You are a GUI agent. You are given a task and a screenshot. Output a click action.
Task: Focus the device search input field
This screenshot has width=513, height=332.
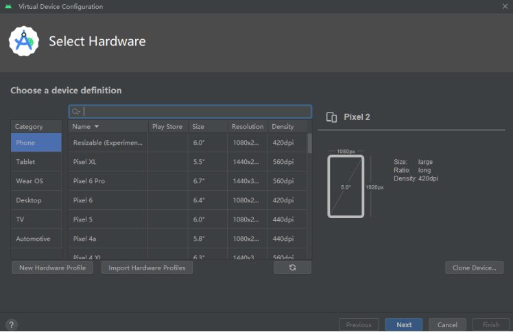click(190, 112)
